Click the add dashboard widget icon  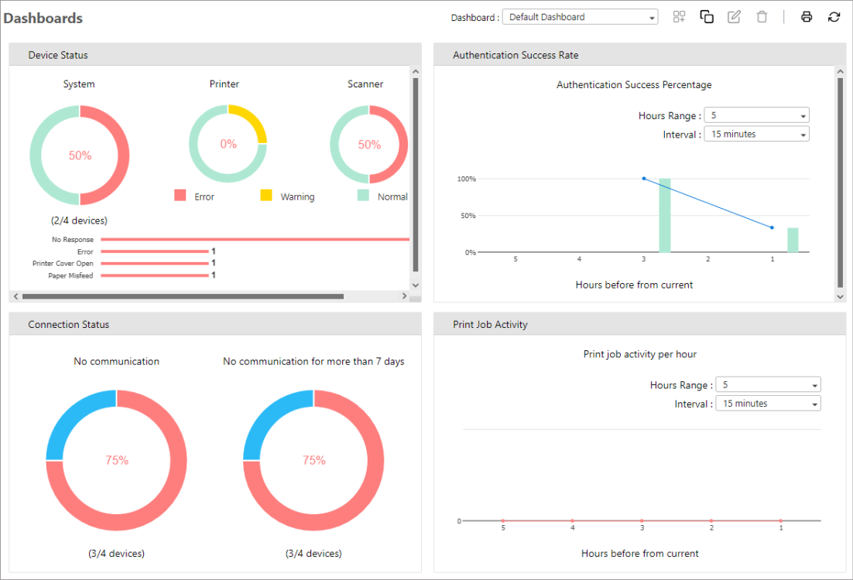679,17
